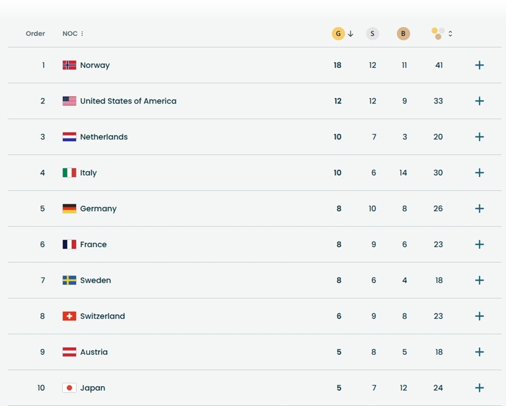506x406 pixels.
Task: Open the Sweden country link
Action: [x=95, y=280]
